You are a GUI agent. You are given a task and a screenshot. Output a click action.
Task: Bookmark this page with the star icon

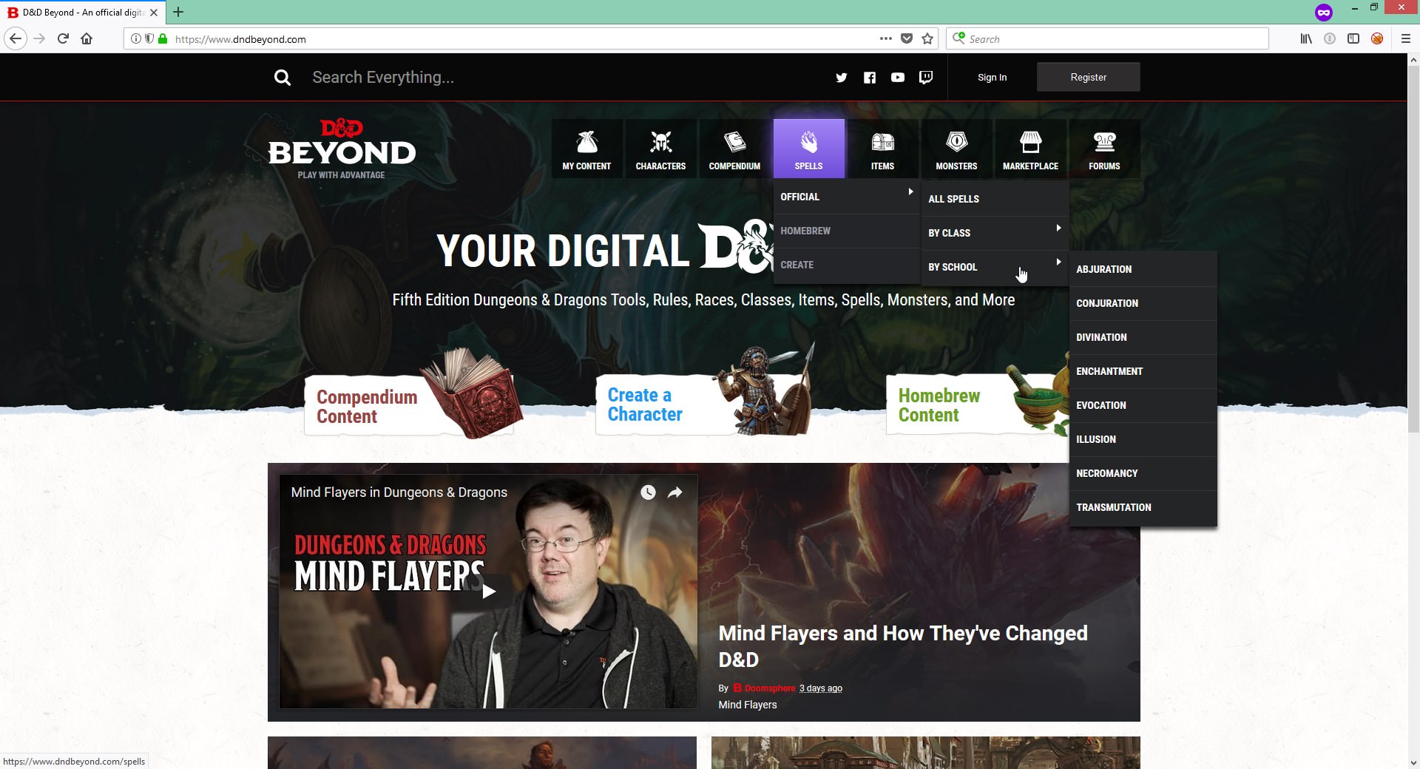(x=927, y=39)
